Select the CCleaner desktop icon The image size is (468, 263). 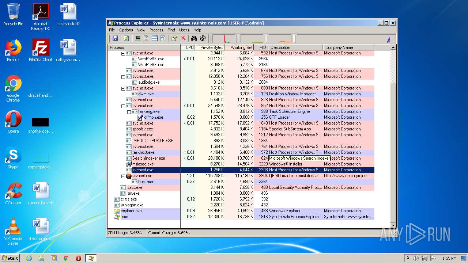tap(13, 194)
